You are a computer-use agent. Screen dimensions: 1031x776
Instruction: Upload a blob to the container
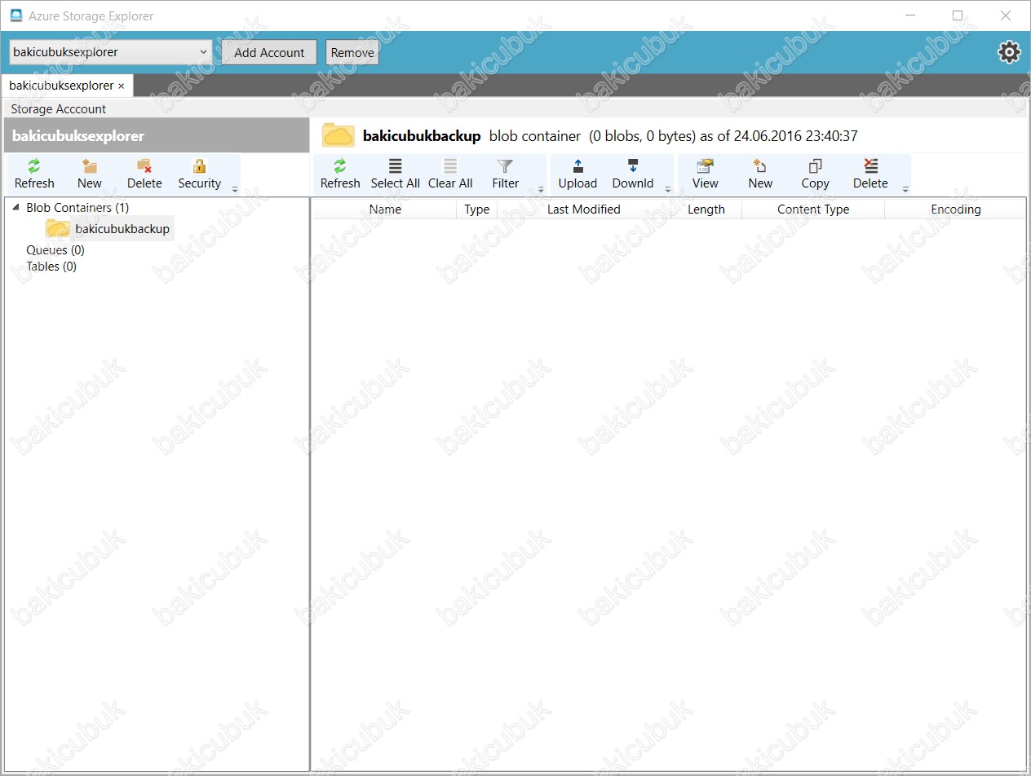pyautogui.click(x=577, y=174)
